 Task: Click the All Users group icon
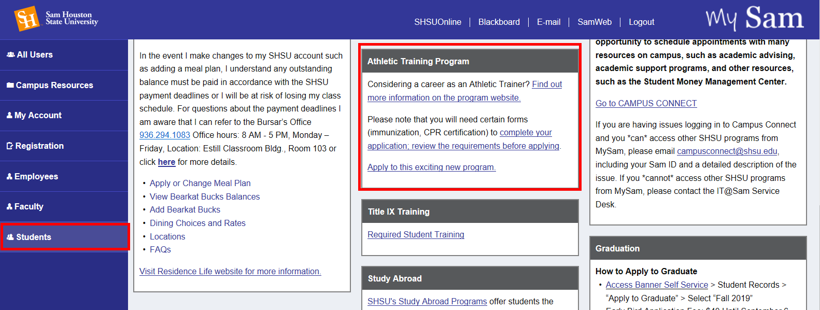(x=10, y=54)
